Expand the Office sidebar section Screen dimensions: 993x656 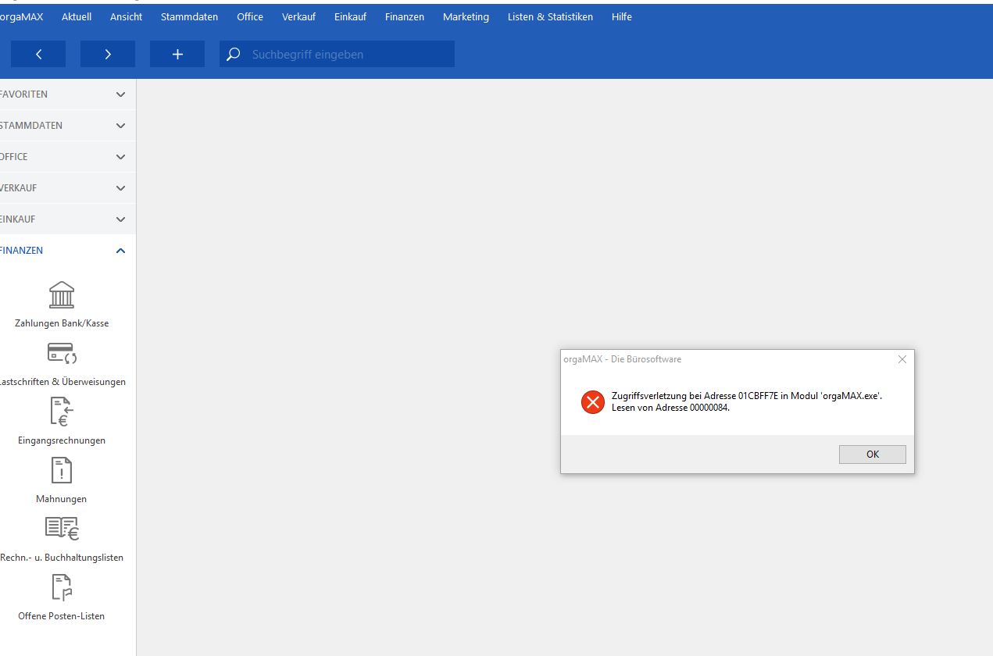coord(68,157)
